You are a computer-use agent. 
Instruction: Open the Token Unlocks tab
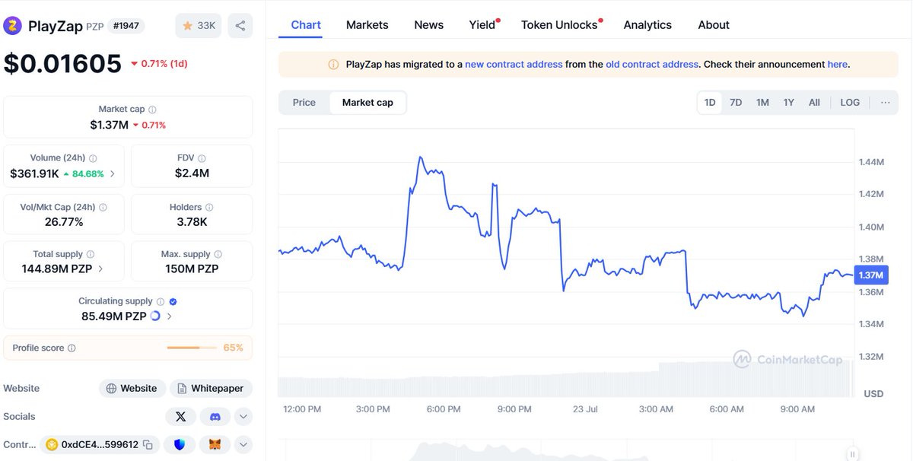[560, 25]
